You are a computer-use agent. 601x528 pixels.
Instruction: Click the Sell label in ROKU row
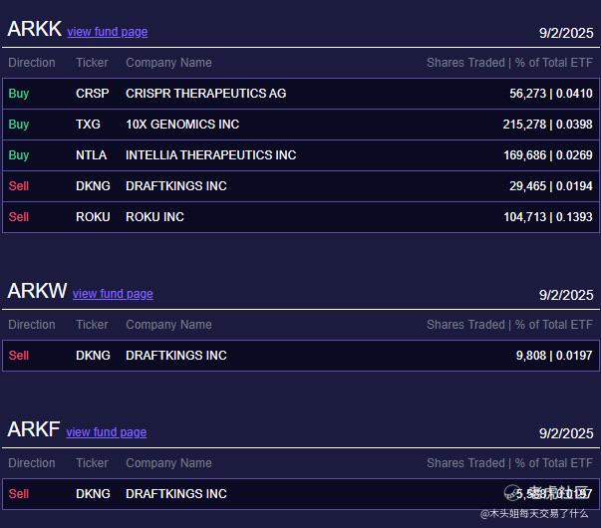[x=19, y=217]
